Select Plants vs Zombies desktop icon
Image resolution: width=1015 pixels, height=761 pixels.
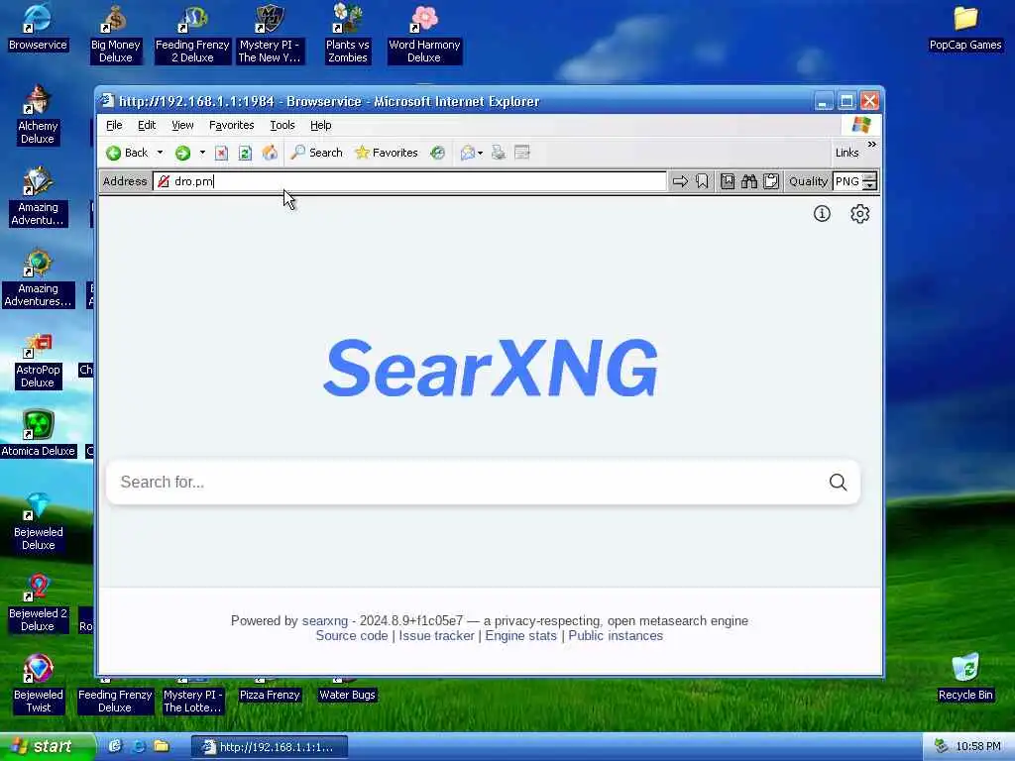348,35
